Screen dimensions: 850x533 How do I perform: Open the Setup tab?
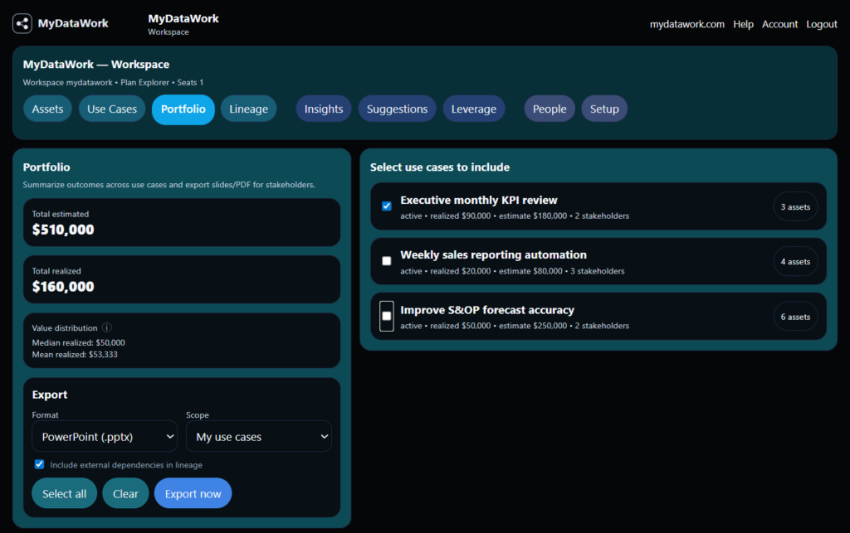coord(604,109)
